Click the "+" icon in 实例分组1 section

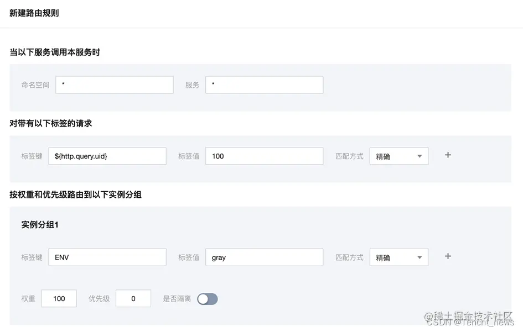click(447, 256)
